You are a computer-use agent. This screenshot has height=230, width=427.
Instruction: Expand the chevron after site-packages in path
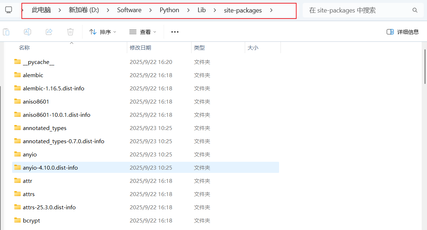coord(271,10)
